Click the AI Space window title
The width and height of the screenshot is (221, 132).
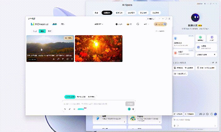point(127,5)
